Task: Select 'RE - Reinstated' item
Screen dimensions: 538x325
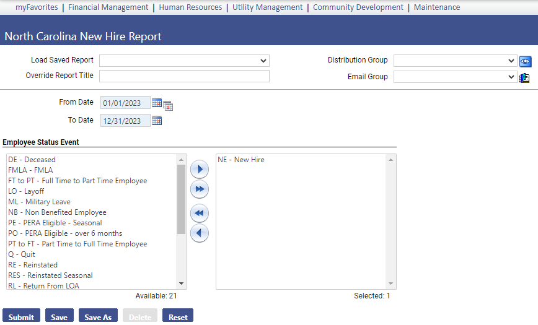Action: pos(92,265)
